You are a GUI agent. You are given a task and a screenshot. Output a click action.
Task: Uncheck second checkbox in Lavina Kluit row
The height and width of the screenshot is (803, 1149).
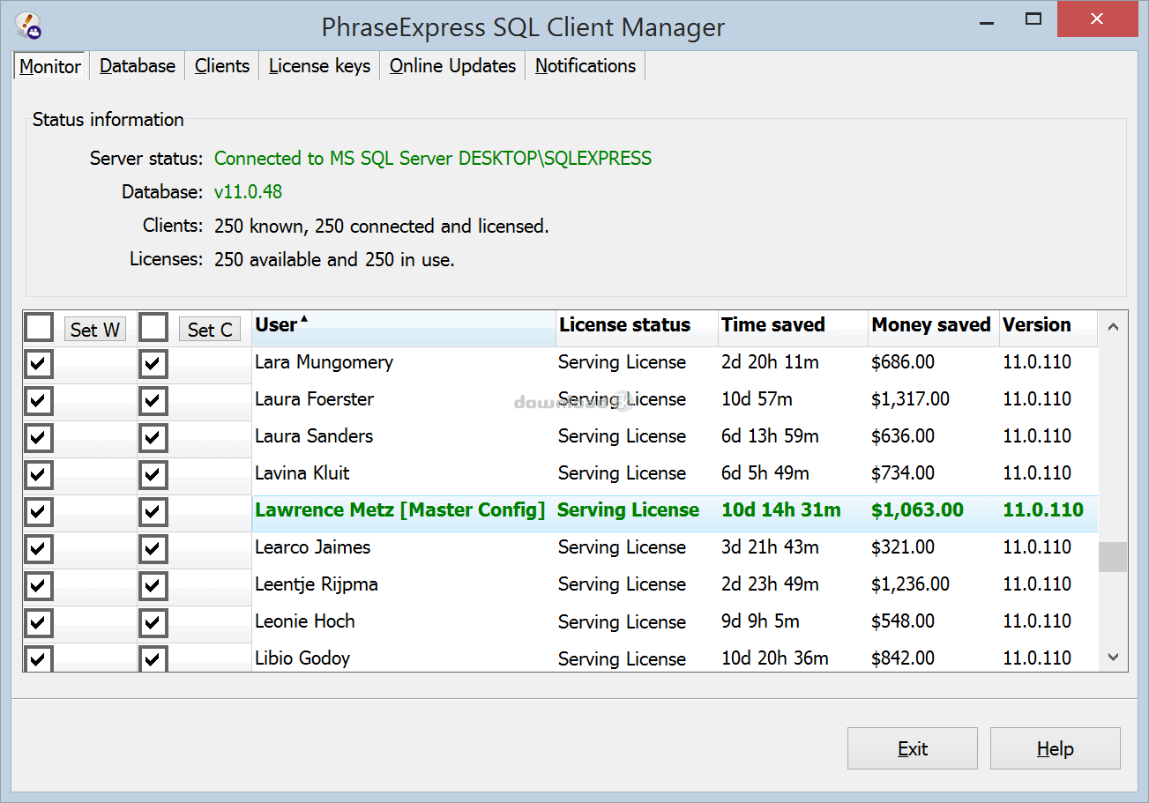point(153,475)
